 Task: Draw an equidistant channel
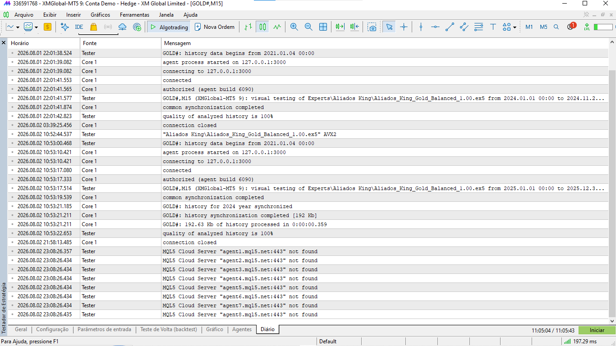coord(464,27)
